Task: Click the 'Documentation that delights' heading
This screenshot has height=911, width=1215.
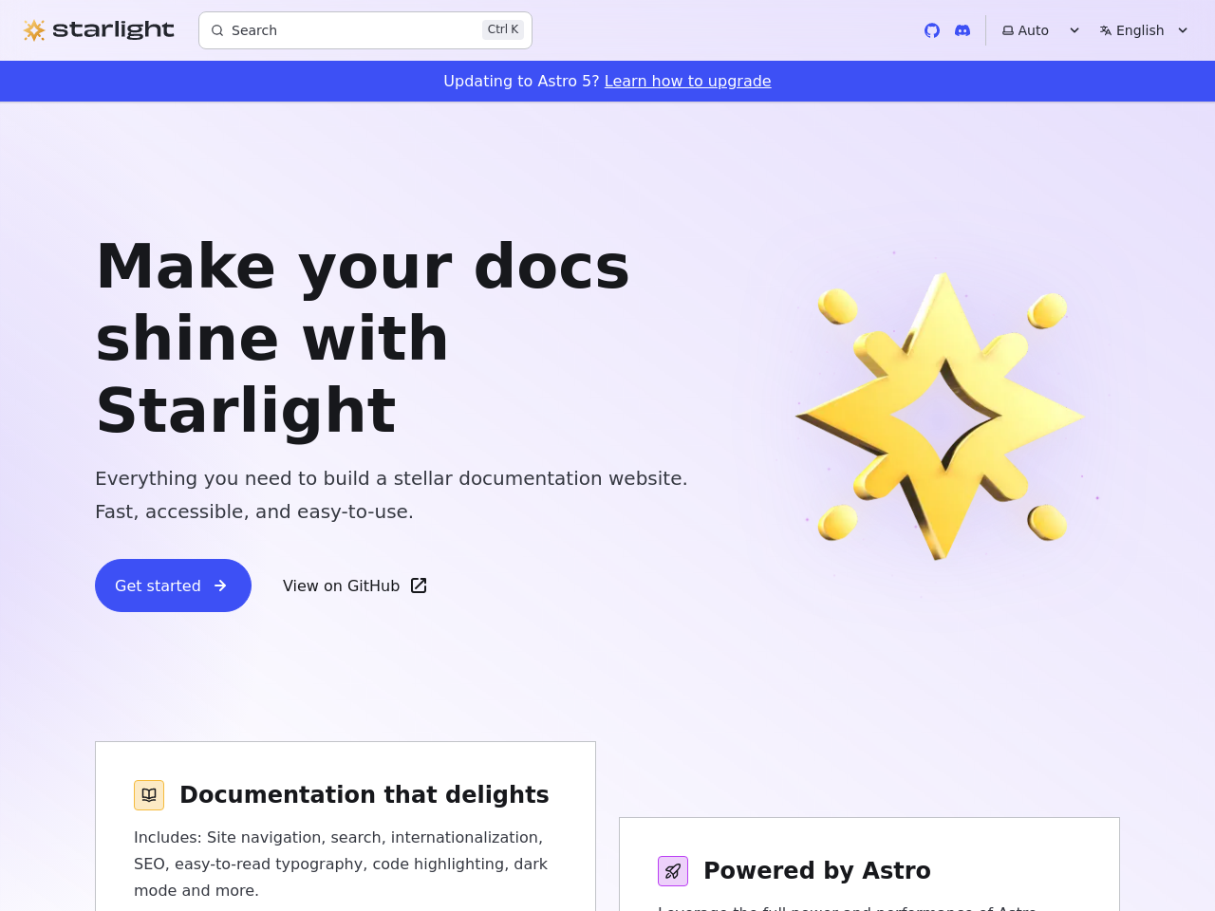Action: (364, 794)
